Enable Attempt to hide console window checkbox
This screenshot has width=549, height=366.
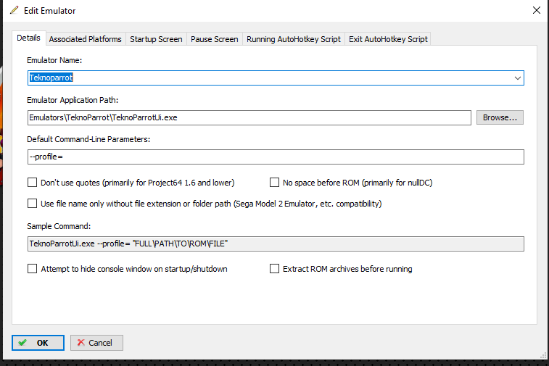[32, 268]
